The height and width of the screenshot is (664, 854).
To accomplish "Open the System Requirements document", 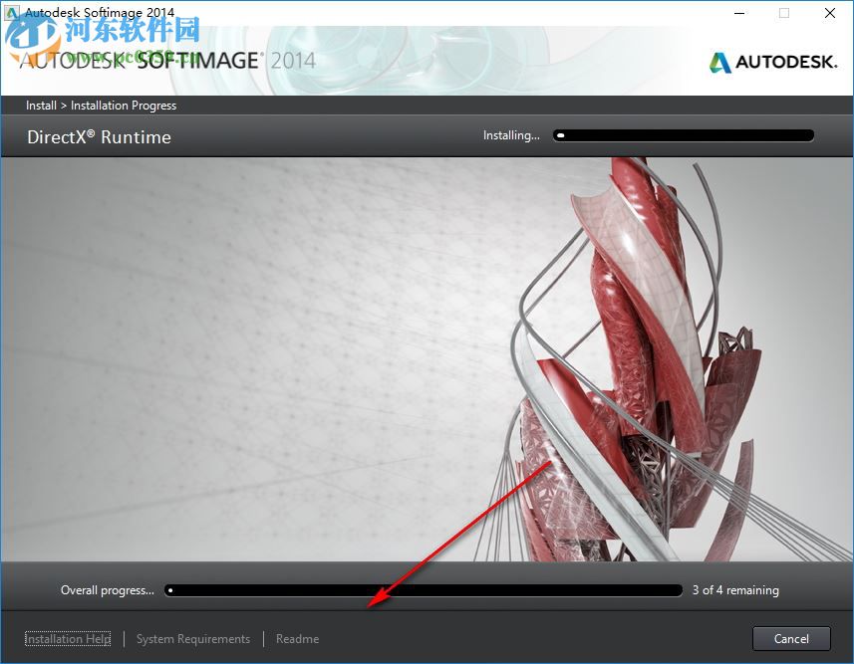I will click(x=192, y=638).
